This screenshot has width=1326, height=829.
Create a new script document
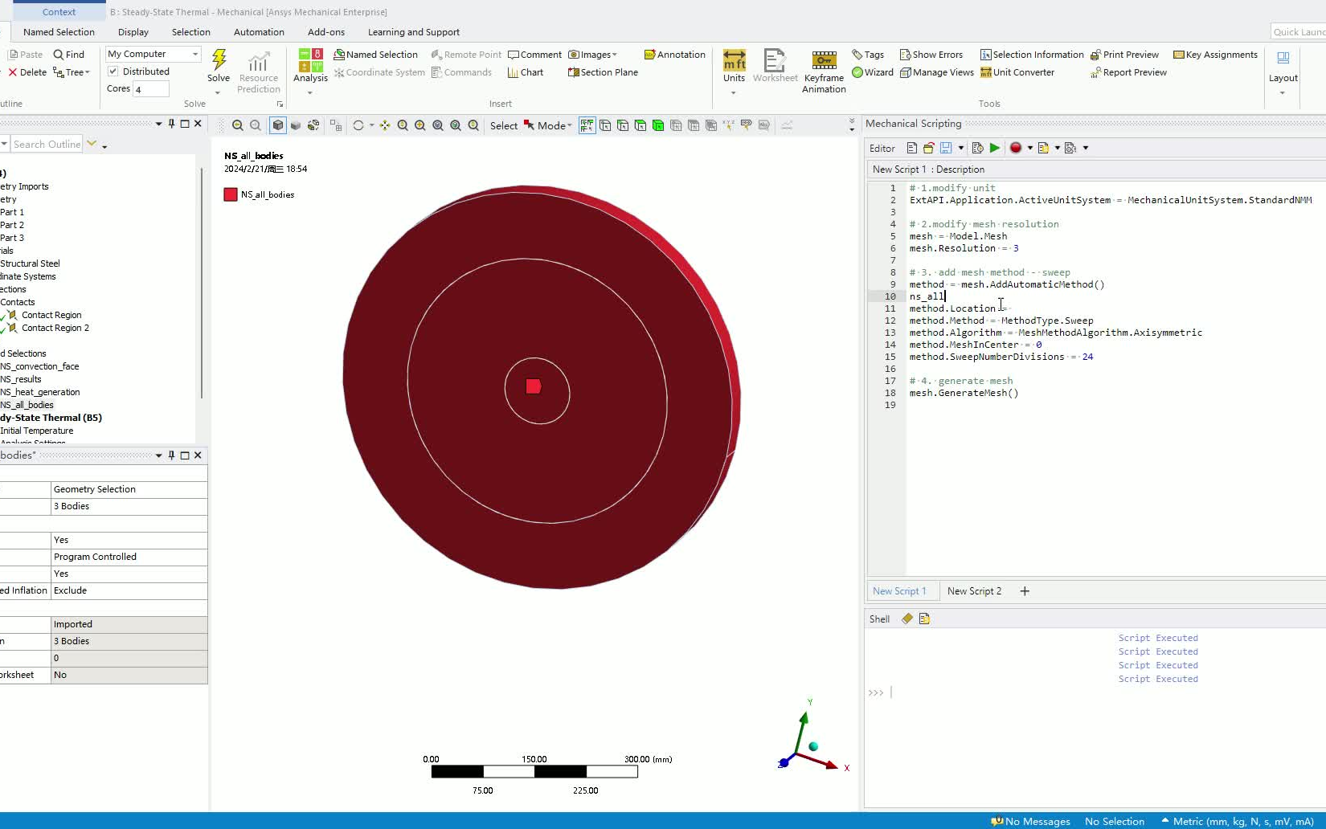911,148
